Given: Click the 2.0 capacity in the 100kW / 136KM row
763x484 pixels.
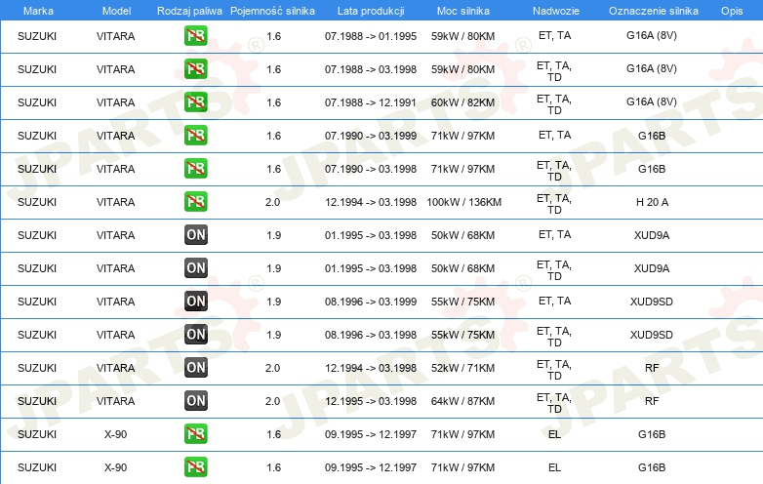Looking at the screenshot, I should click(272, 202).
